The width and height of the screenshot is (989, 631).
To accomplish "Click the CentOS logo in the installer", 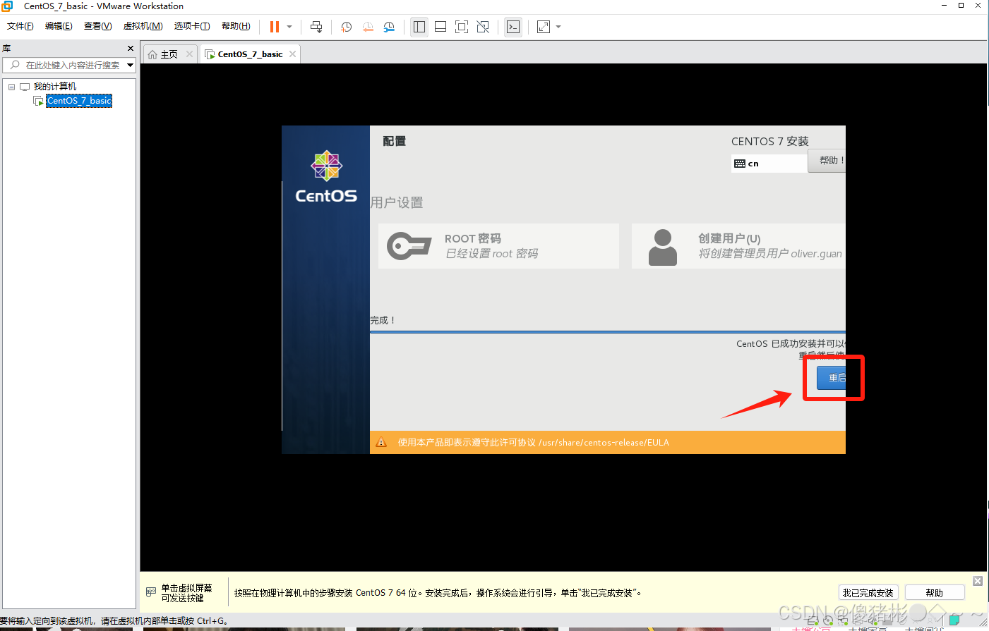I will click(326, 176).
